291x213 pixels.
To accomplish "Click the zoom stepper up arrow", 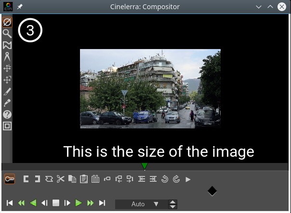I will 172,201.
